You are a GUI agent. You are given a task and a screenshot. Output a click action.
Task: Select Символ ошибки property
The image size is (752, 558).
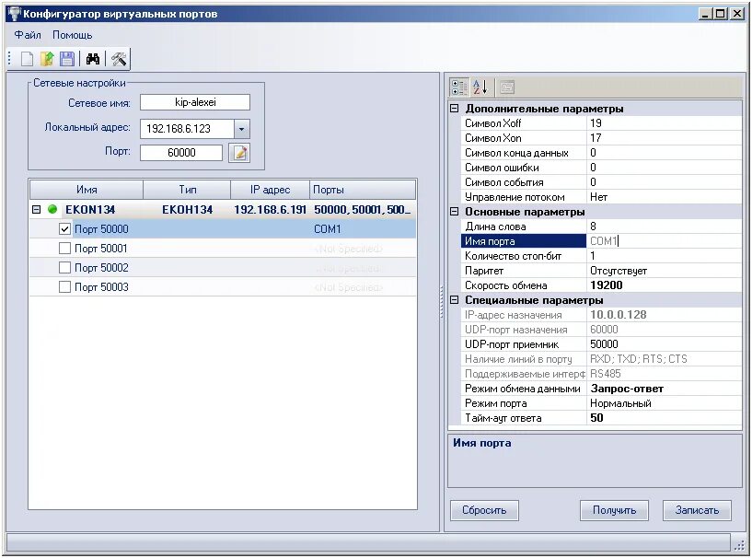pyautogui.click(x=601, y=168)
